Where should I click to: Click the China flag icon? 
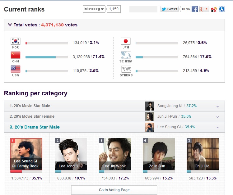tap(16, 55)
